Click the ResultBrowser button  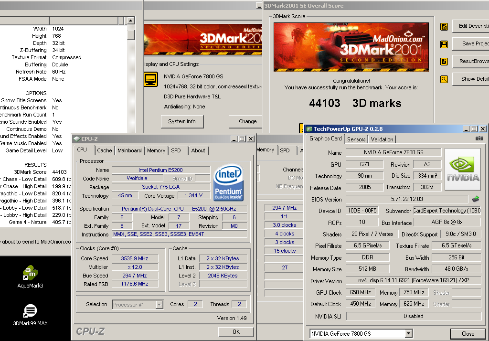coord(471,61)
